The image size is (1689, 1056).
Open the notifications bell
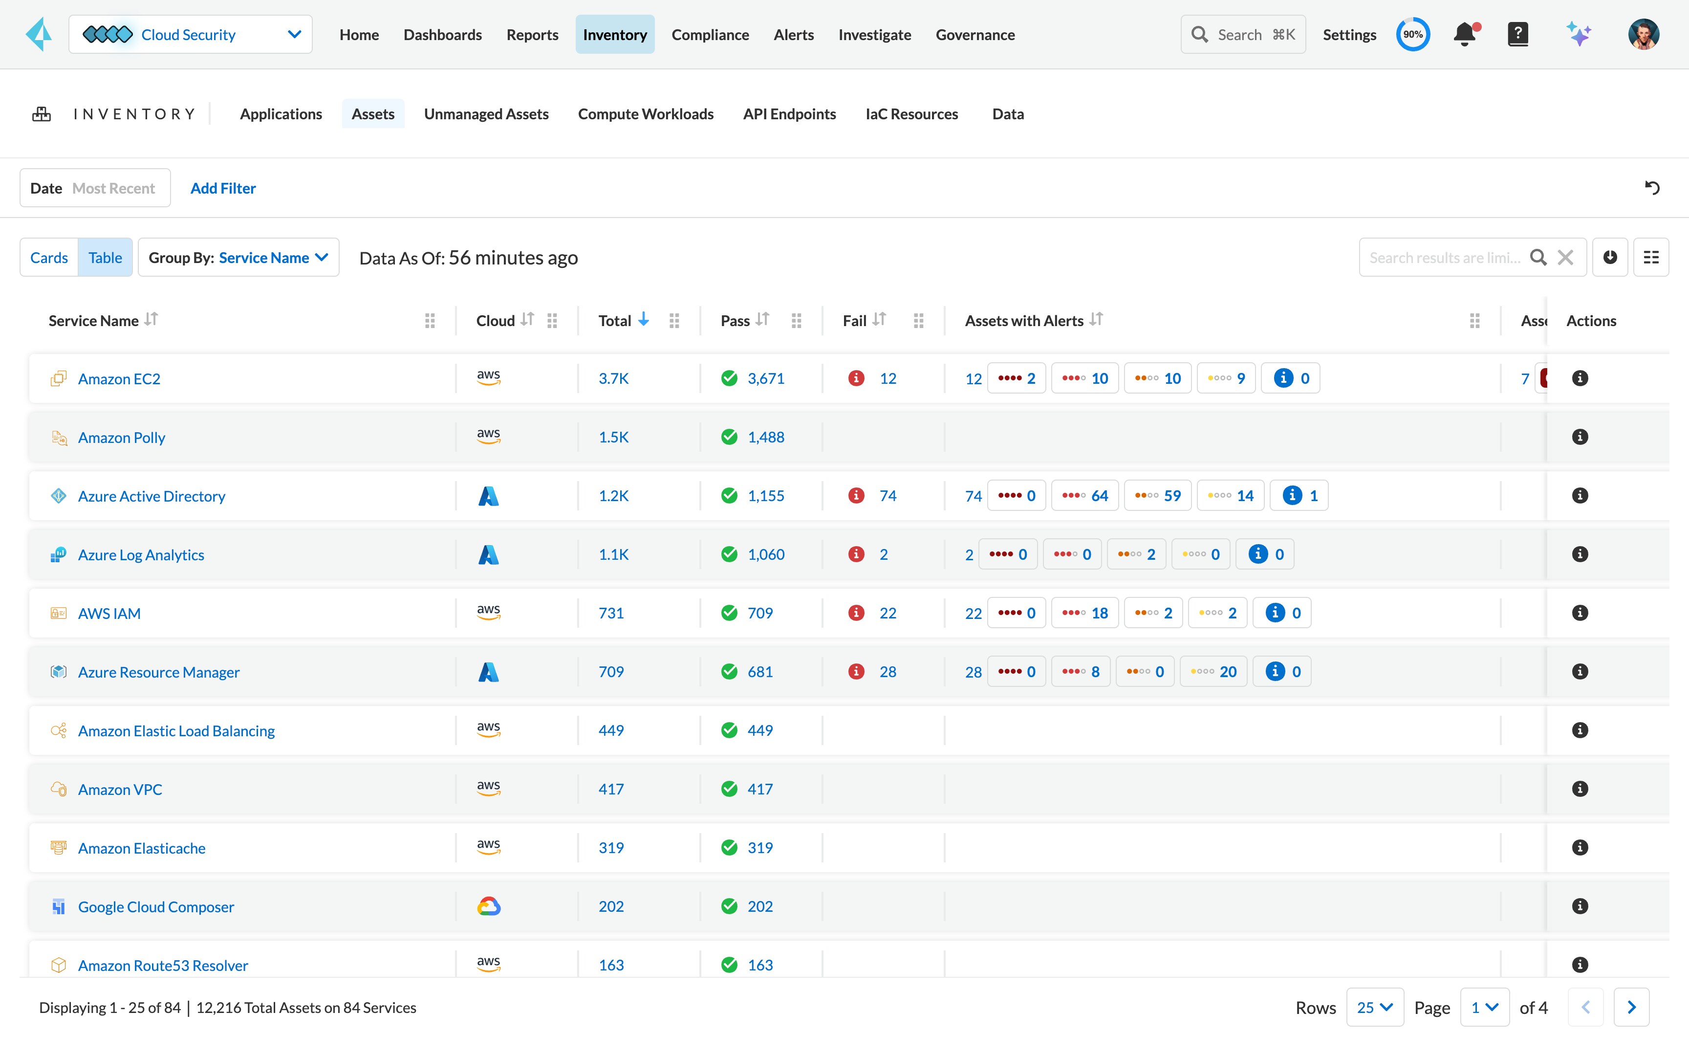point(1465,34)
